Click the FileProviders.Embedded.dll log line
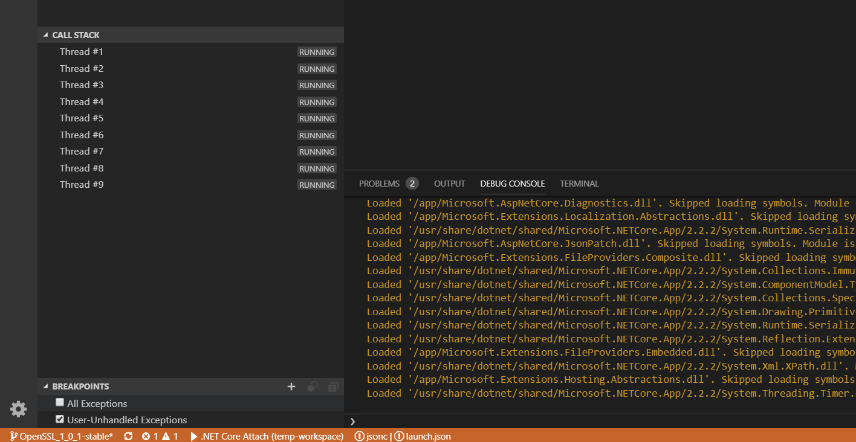This screenshot has width=856, height=442. click(x=611, y=352)
